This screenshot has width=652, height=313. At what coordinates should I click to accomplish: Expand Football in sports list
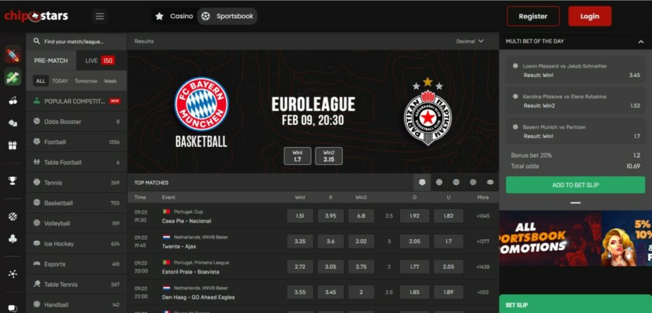point(76,142)
